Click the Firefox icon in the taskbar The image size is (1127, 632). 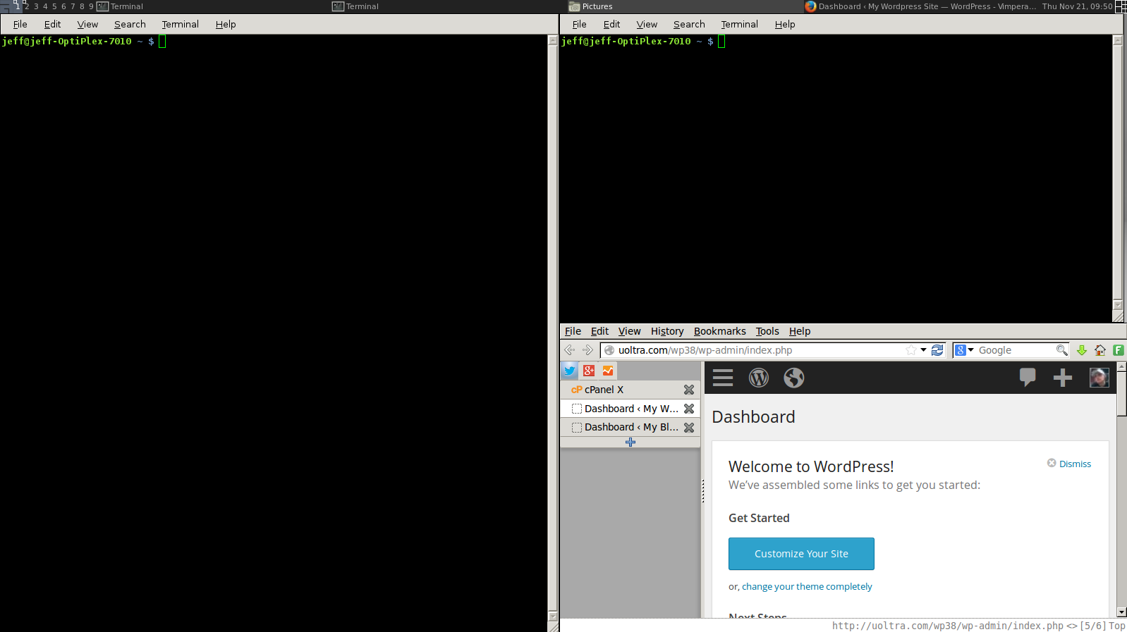[811, 6]
